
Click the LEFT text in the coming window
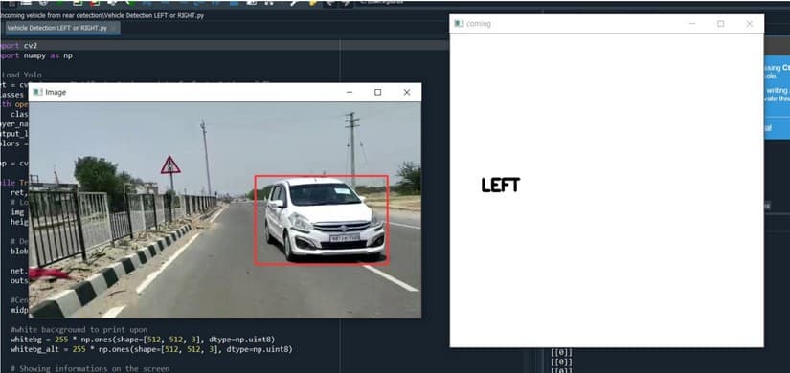tap(500, 186)
